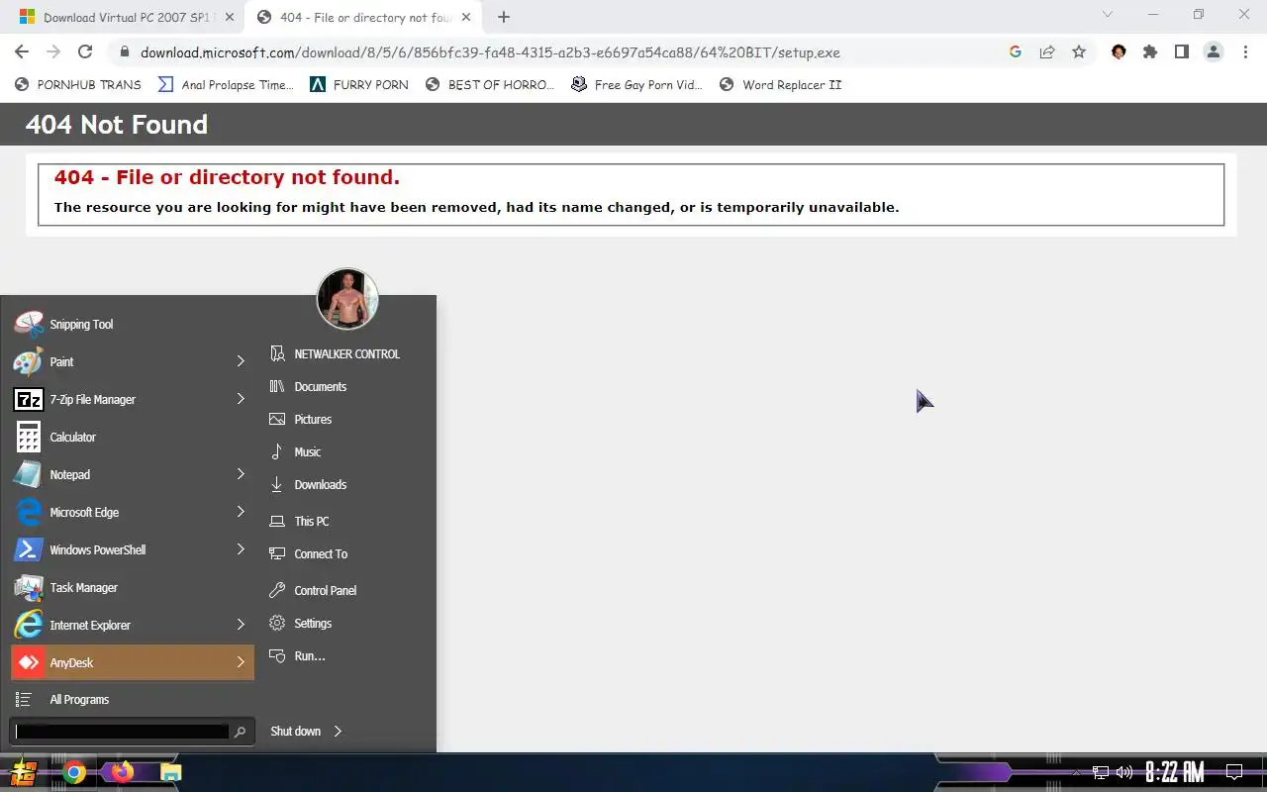Switch to Chrome on the taskbar

74,772
